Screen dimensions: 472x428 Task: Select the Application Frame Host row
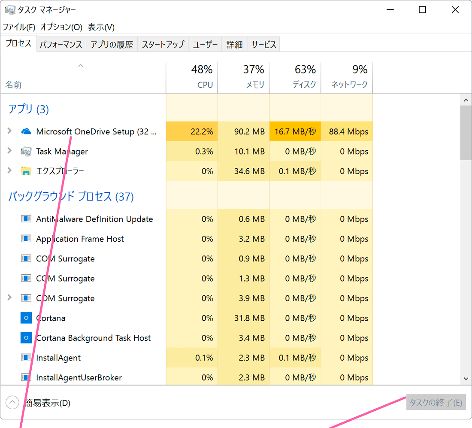tap(187, 239)
